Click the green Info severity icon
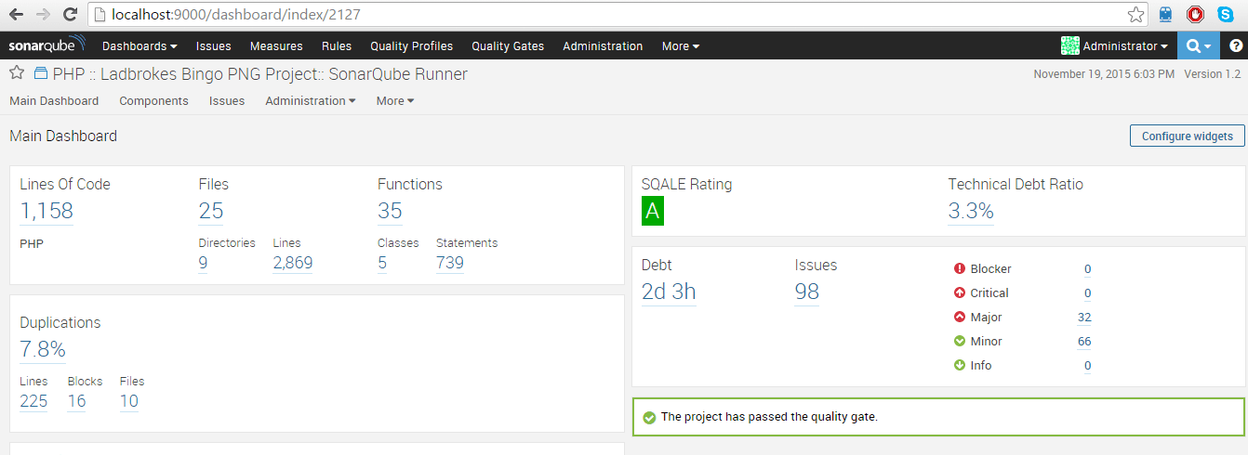 pyautogui.click(x=960, y=366)
